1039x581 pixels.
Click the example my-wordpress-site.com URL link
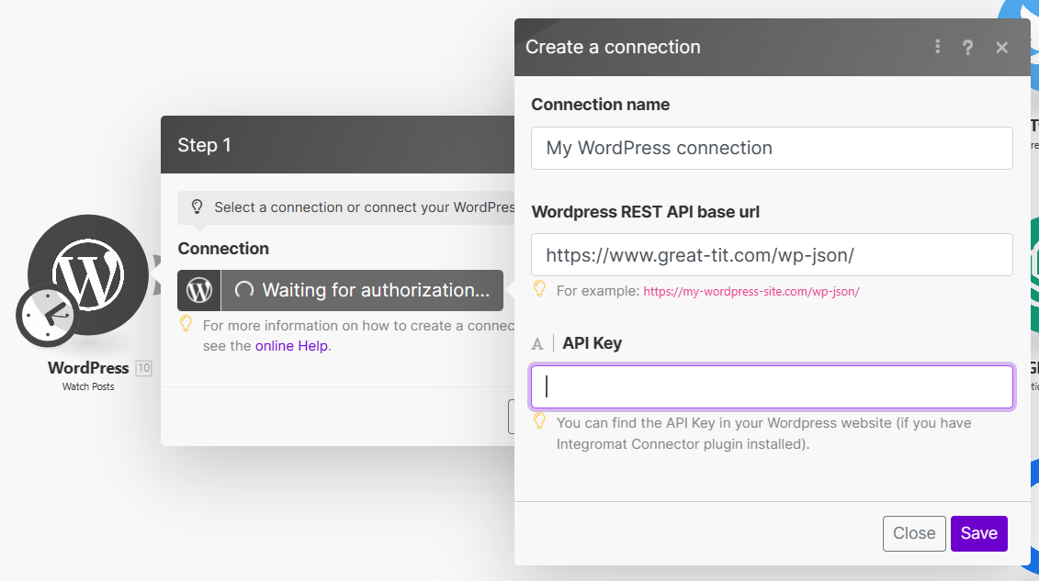(751, 291)
